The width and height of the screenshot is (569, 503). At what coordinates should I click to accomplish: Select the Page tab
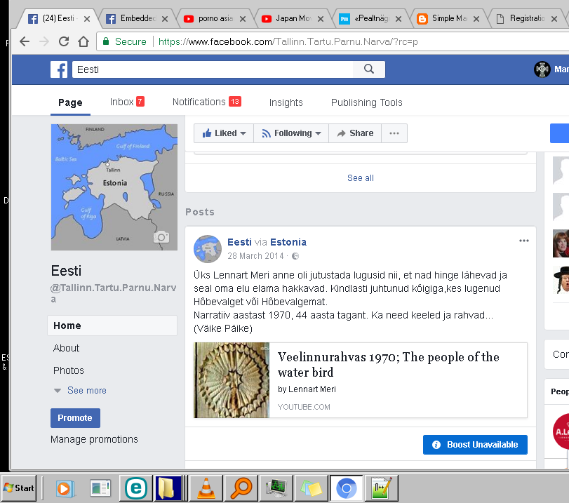(70, 102)
